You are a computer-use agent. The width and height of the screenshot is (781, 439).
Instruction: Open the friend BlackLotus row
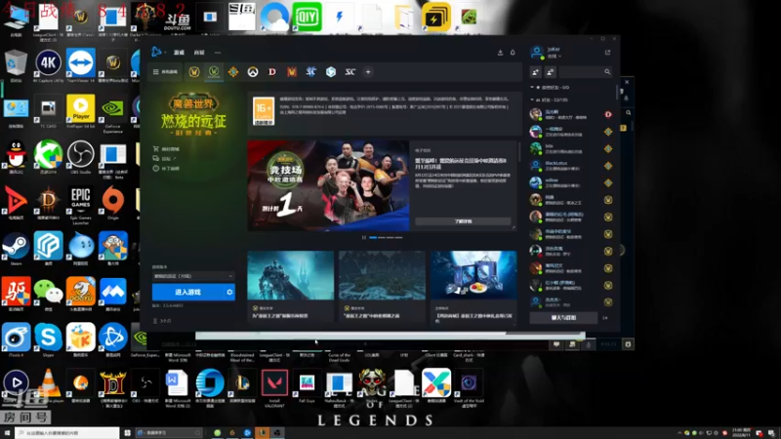[x=571, y=165]
